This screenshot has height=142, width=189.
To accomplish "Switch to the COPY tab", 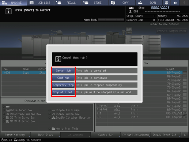I will pyautogui.click(x=122, y=3).
